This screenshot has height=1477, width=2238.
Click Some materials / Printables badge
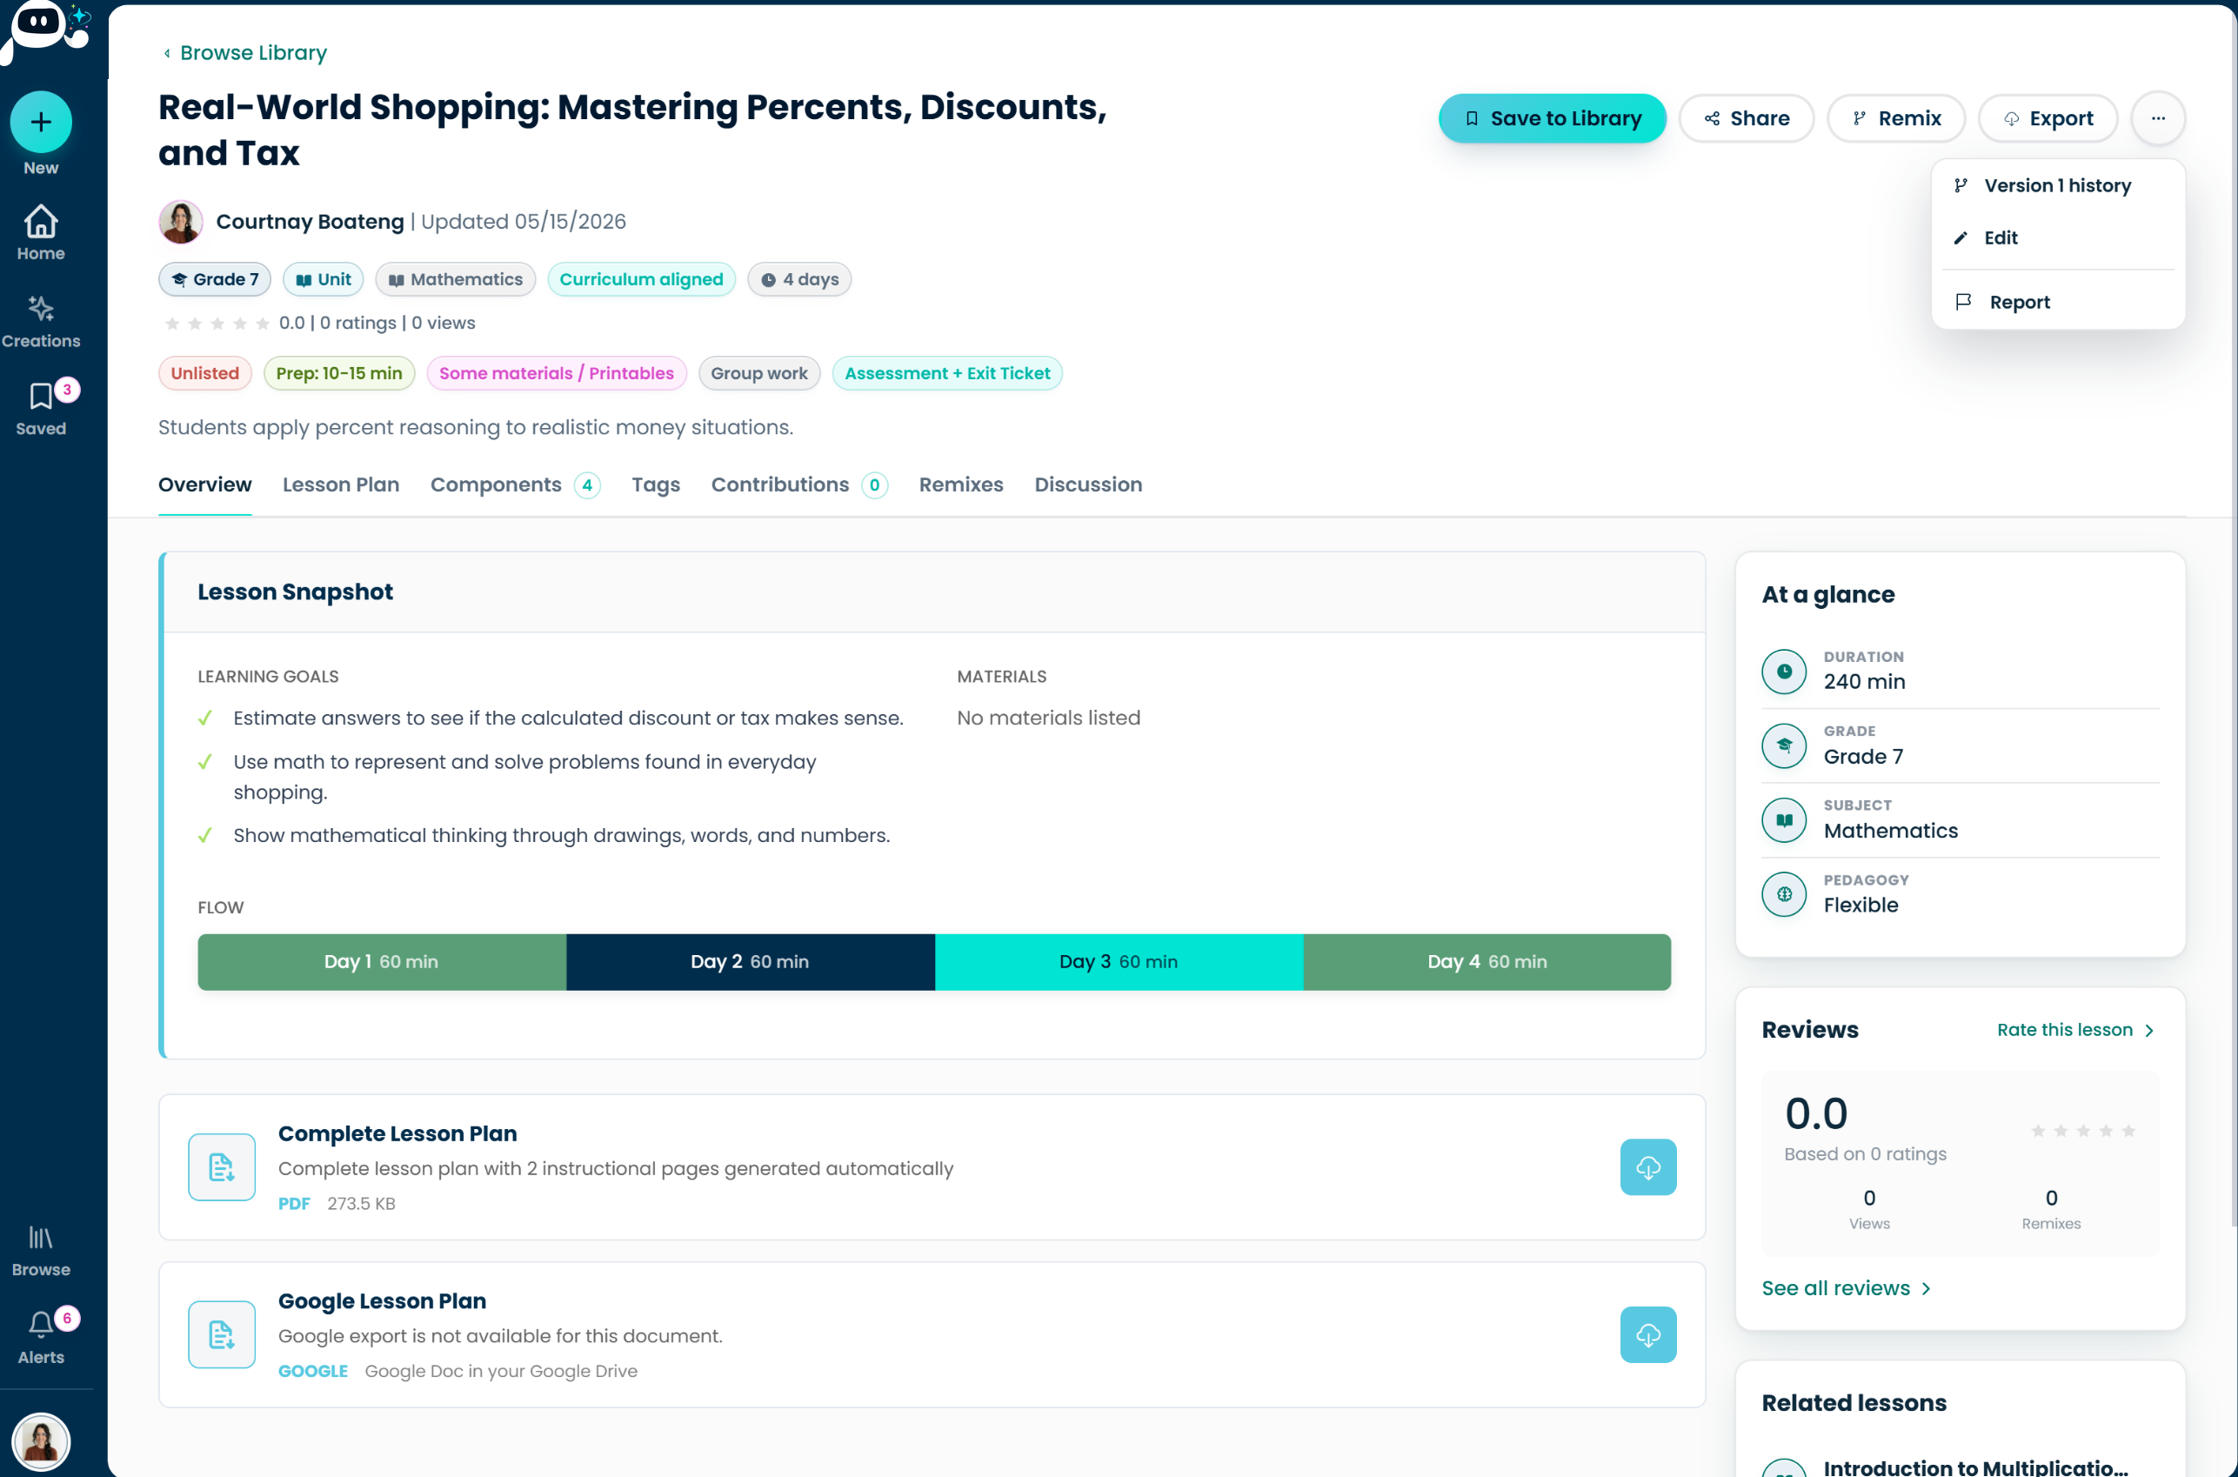coord(556,373)
